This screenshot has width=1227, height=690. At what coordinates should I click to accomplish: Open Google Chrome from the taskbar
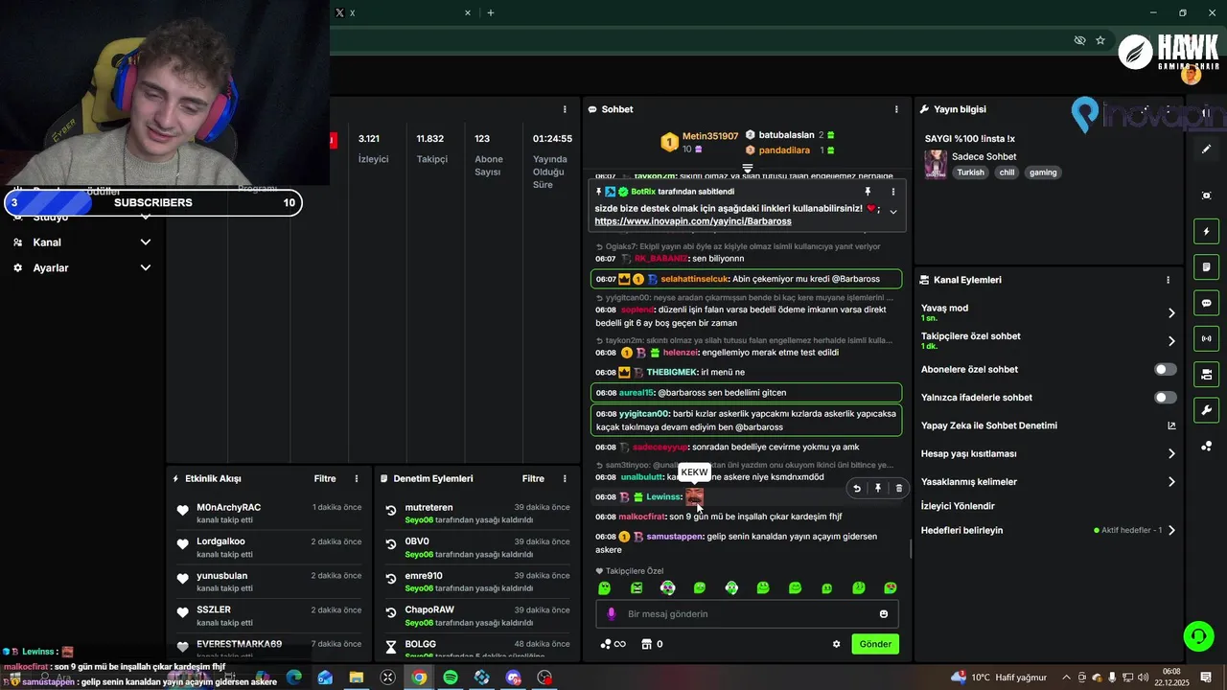coord(419,678)
